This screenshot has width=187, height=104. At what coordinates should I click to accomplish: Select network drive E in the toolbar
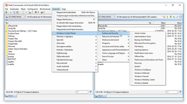click(x=43, y=12)
